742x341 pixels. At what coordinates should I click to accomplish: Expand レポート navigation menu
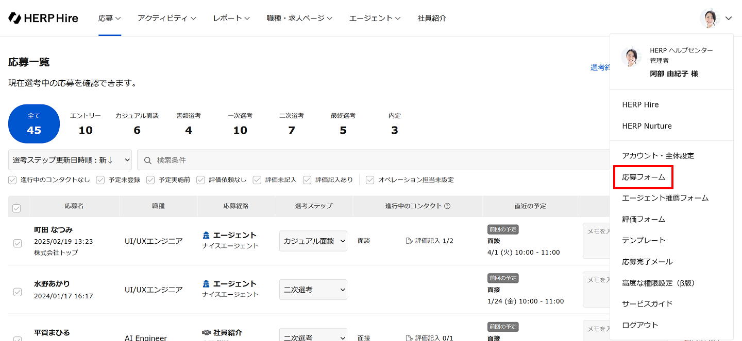(231, 18)
